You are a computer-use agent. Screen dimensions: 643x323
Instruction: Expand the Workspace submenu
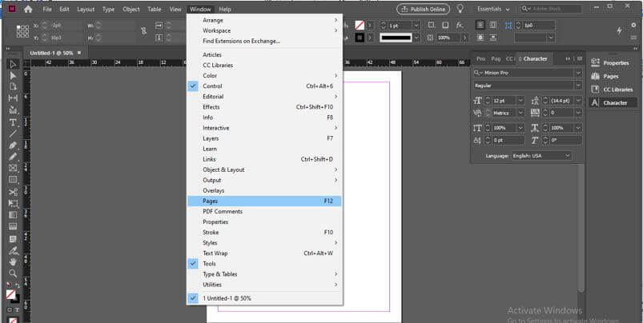264,30
